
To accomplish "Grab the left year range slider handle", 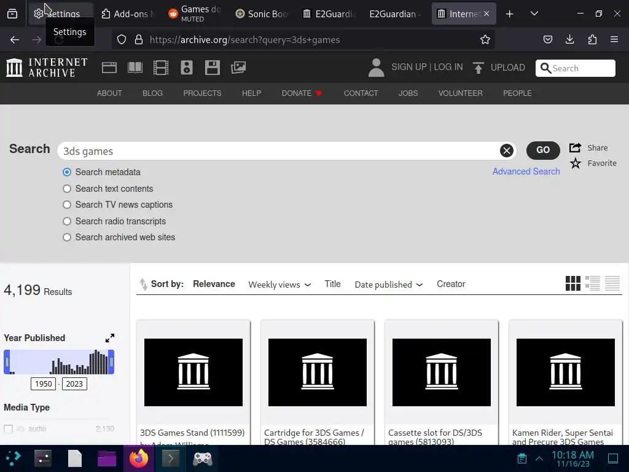I will pos(7,362).
